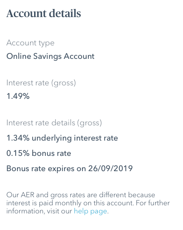Click the Interest rate (gross) label
The image size is (183, 230).
click(x=41, y=83)
